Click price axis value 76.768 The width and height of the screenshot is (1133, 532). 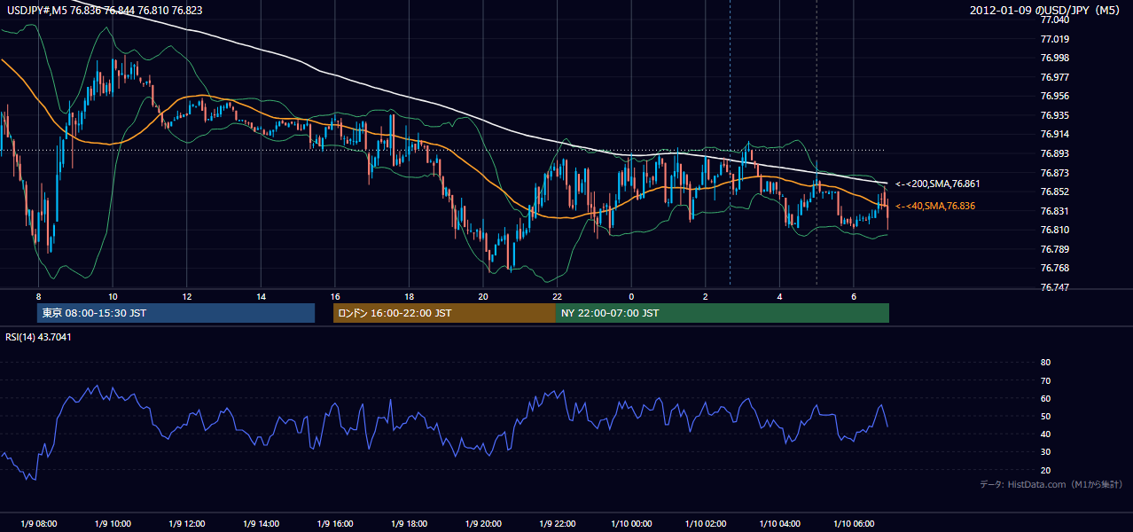1055,268
